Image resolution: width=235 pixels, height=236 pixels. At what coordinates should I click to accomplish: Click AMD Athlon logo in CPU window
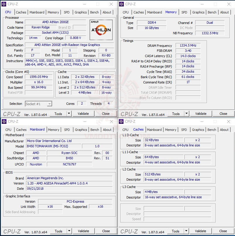click(101, 30)
